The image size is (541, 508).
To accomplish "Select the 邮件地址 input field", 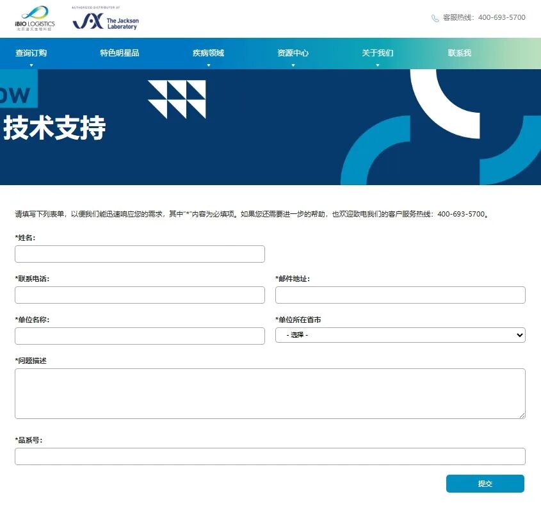I will click(400, 295).
